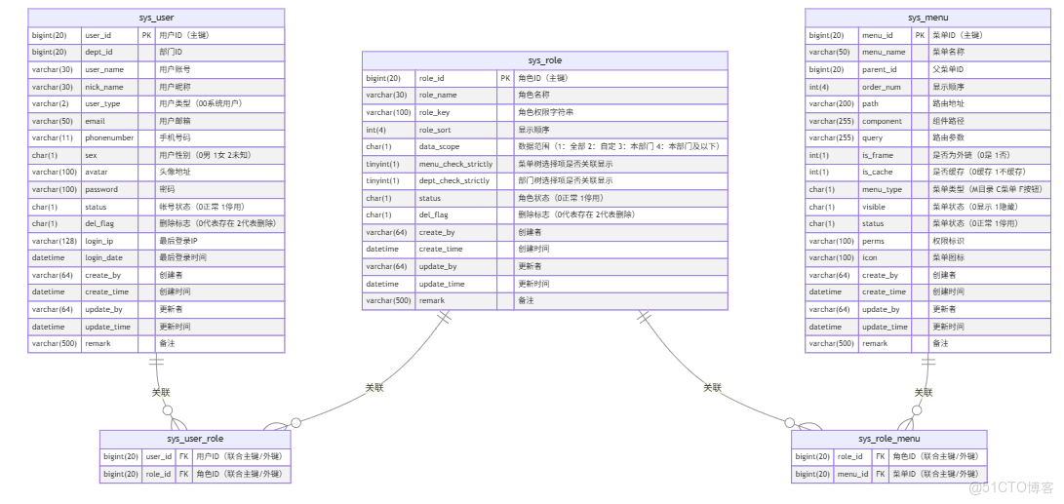Click the data_scope field name

click(x=439, y=146)
